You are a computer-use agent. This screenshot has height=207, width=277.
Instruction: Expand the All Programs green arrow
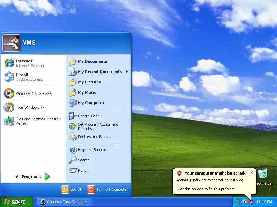point(47,177)
